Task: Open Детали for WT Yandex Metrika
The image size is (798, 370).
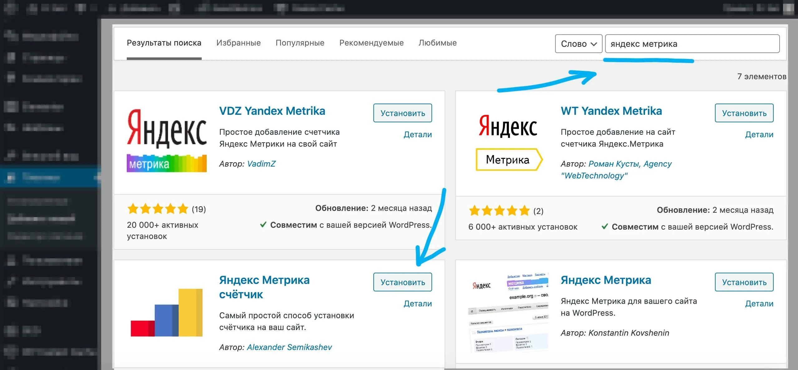Action: tap(759, 134)
